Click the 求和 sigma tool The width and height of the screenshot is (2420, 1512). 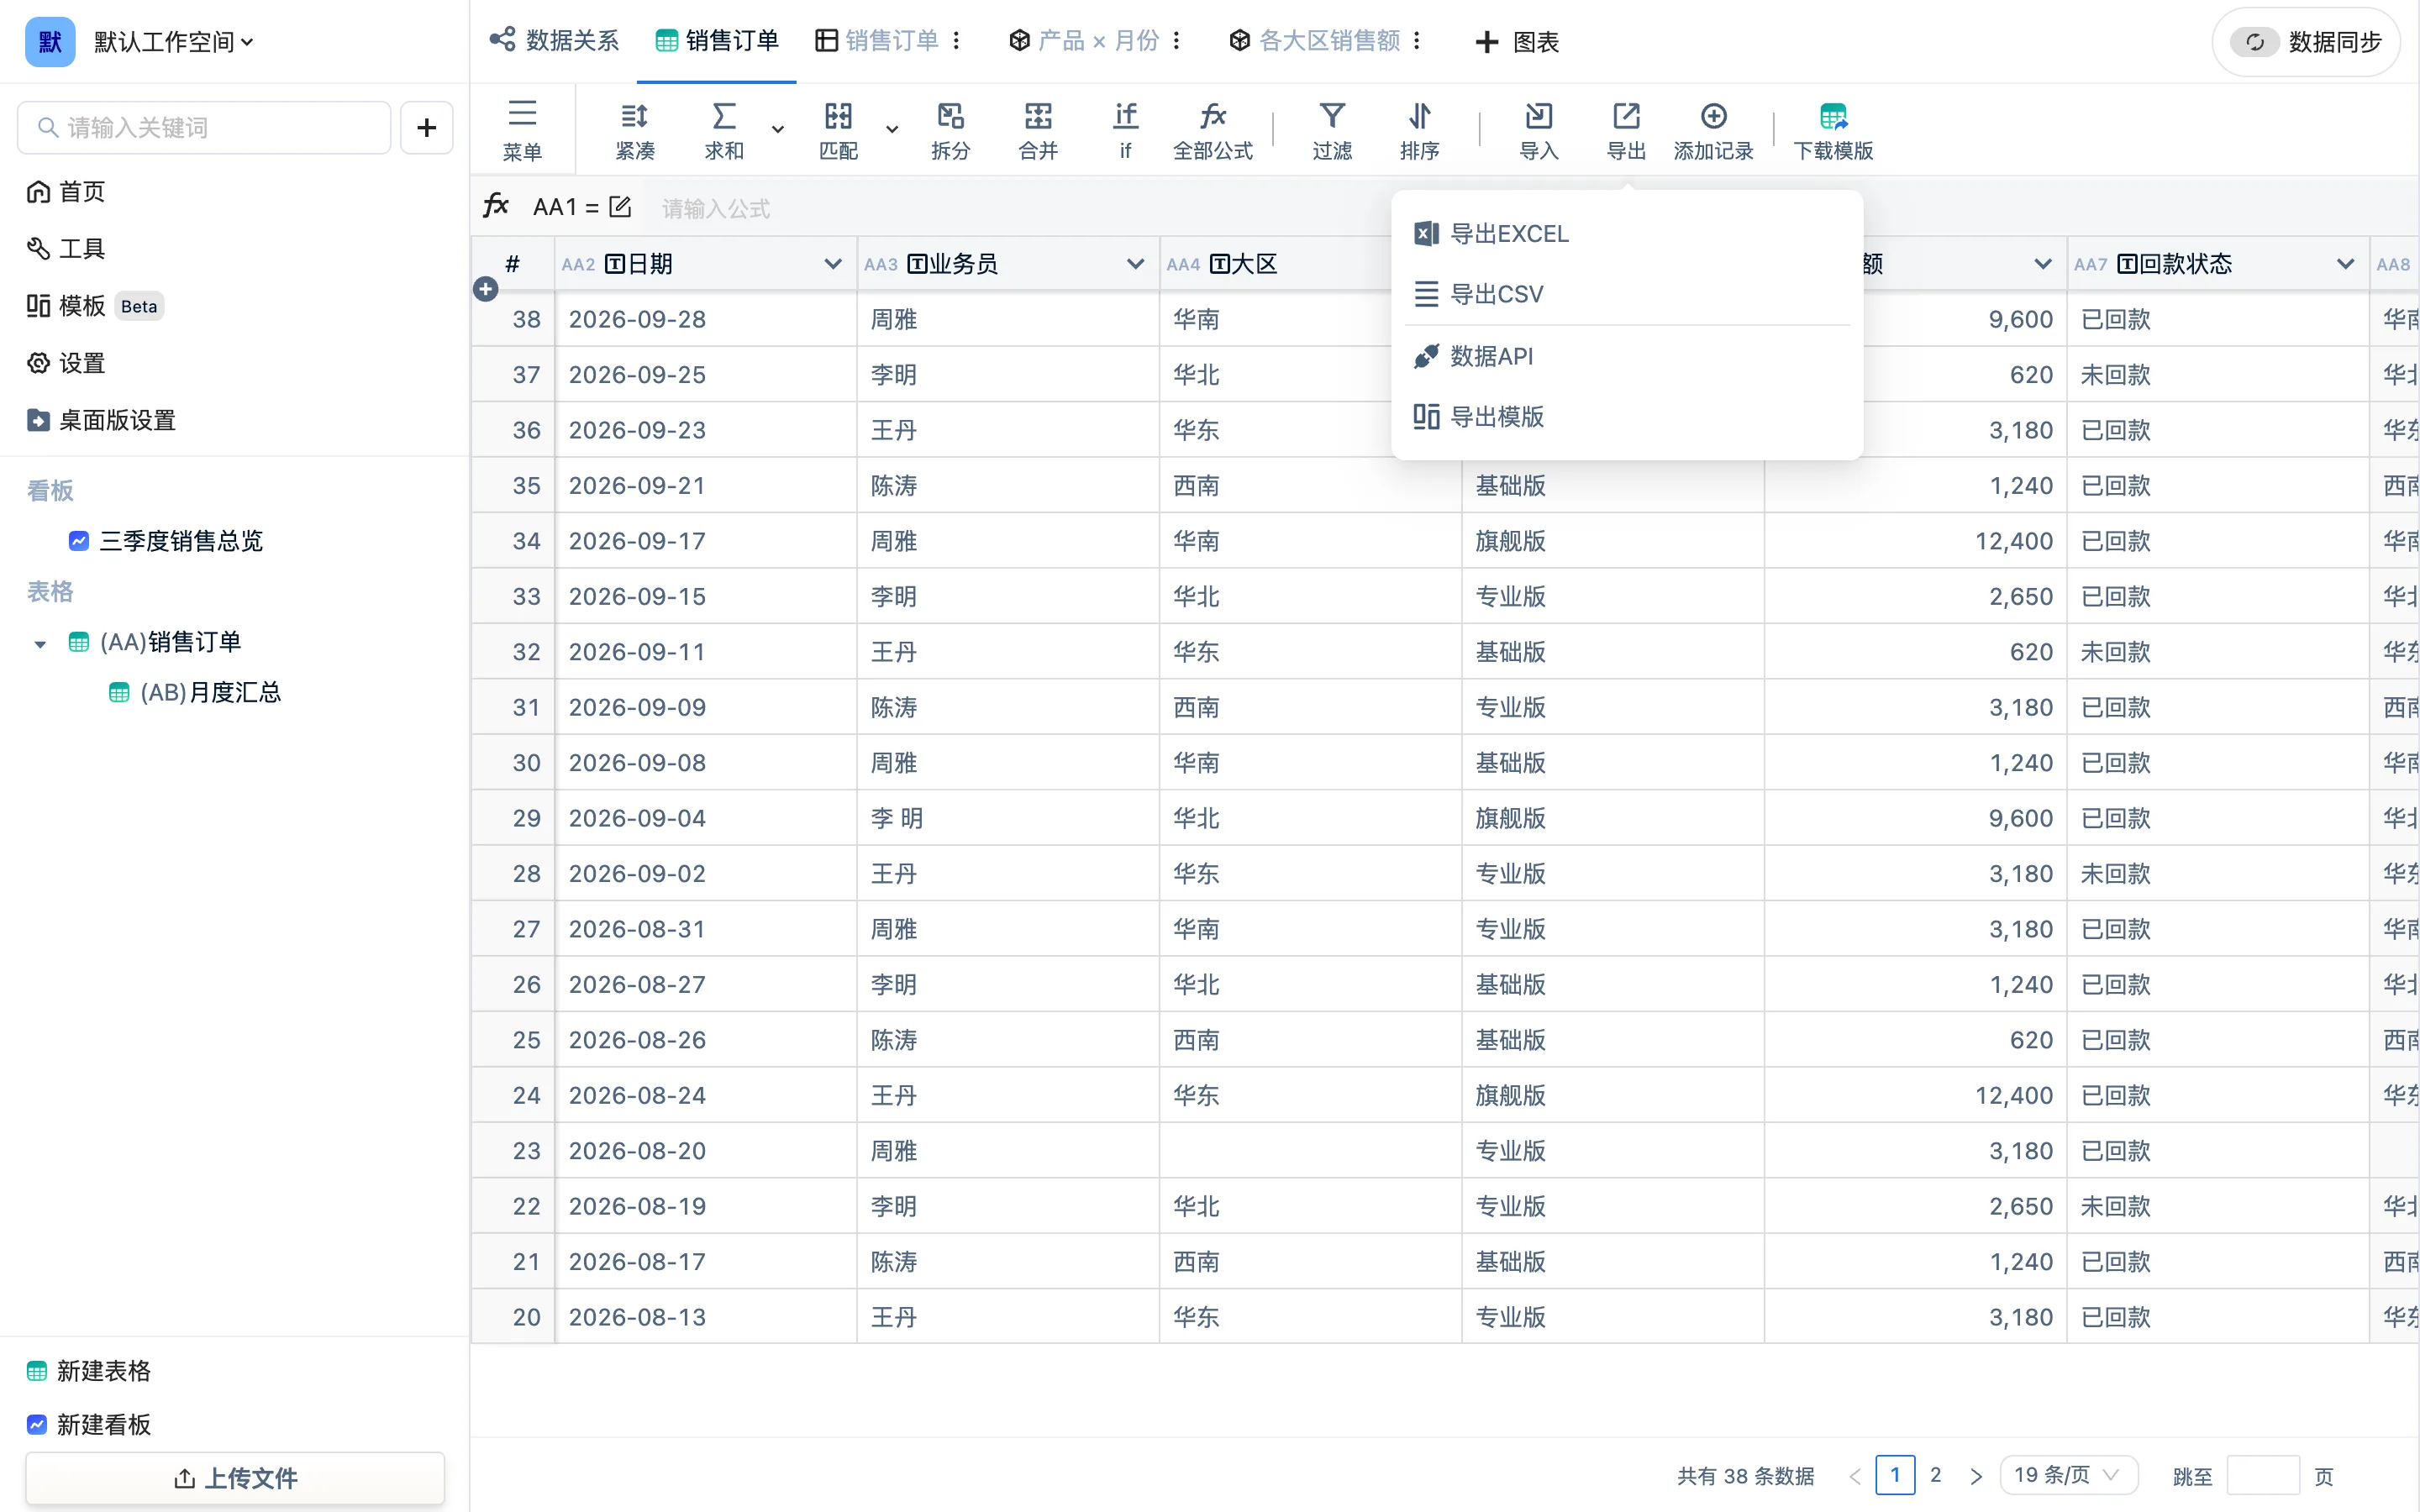coord(724,130)
